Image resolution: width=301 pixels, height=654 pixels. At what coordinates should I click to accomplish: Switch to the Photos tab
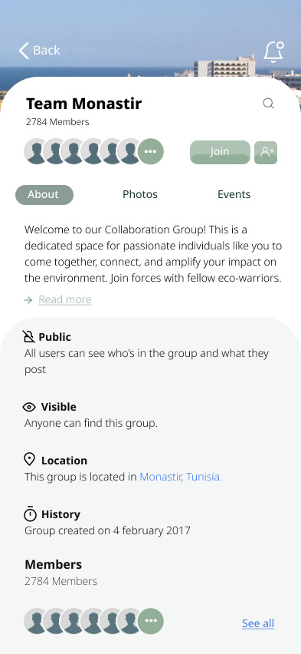(x=140, y=194)
